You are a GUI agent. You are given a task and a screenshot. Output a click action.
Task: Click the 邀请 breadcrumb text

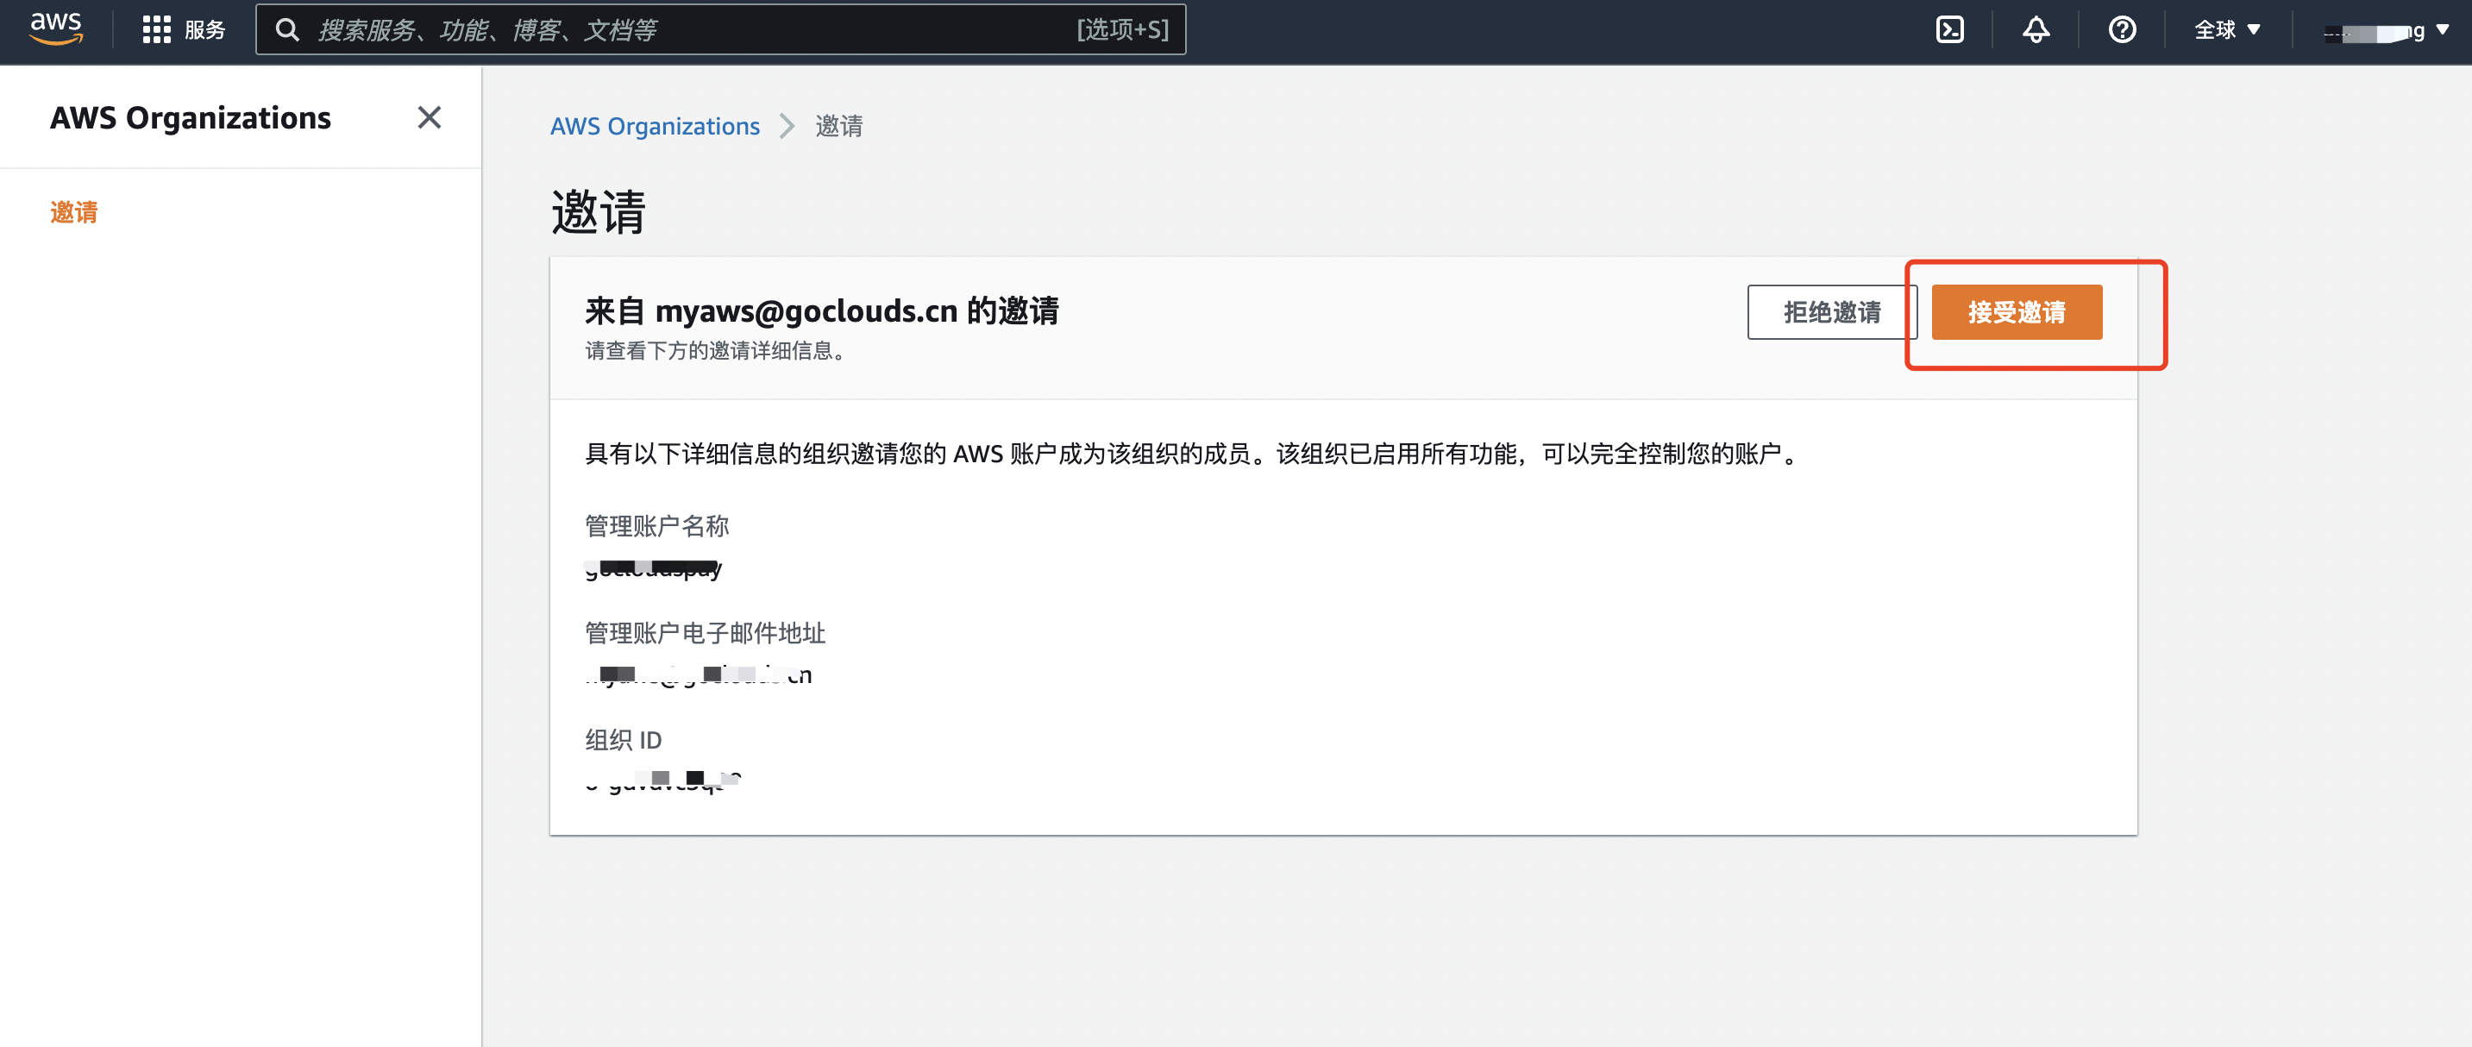(x=838, y=126)
